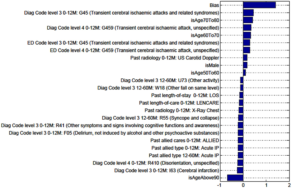Select 'ED Code level 4 0-12M: G459' label
The image size is (292, 188).
tap(135, 50)
